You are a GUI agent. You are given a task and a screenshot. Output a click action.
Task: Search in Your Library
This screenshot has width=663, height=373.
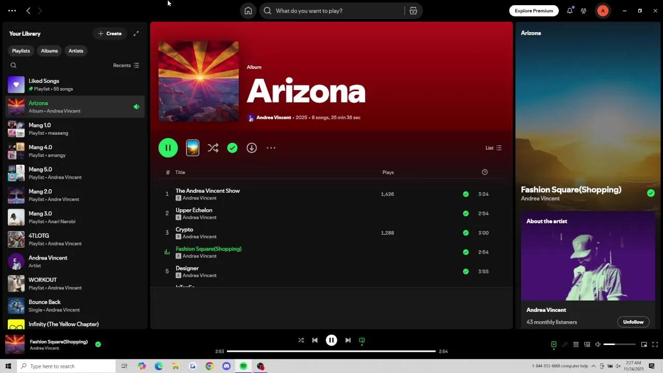pos(13,65)
